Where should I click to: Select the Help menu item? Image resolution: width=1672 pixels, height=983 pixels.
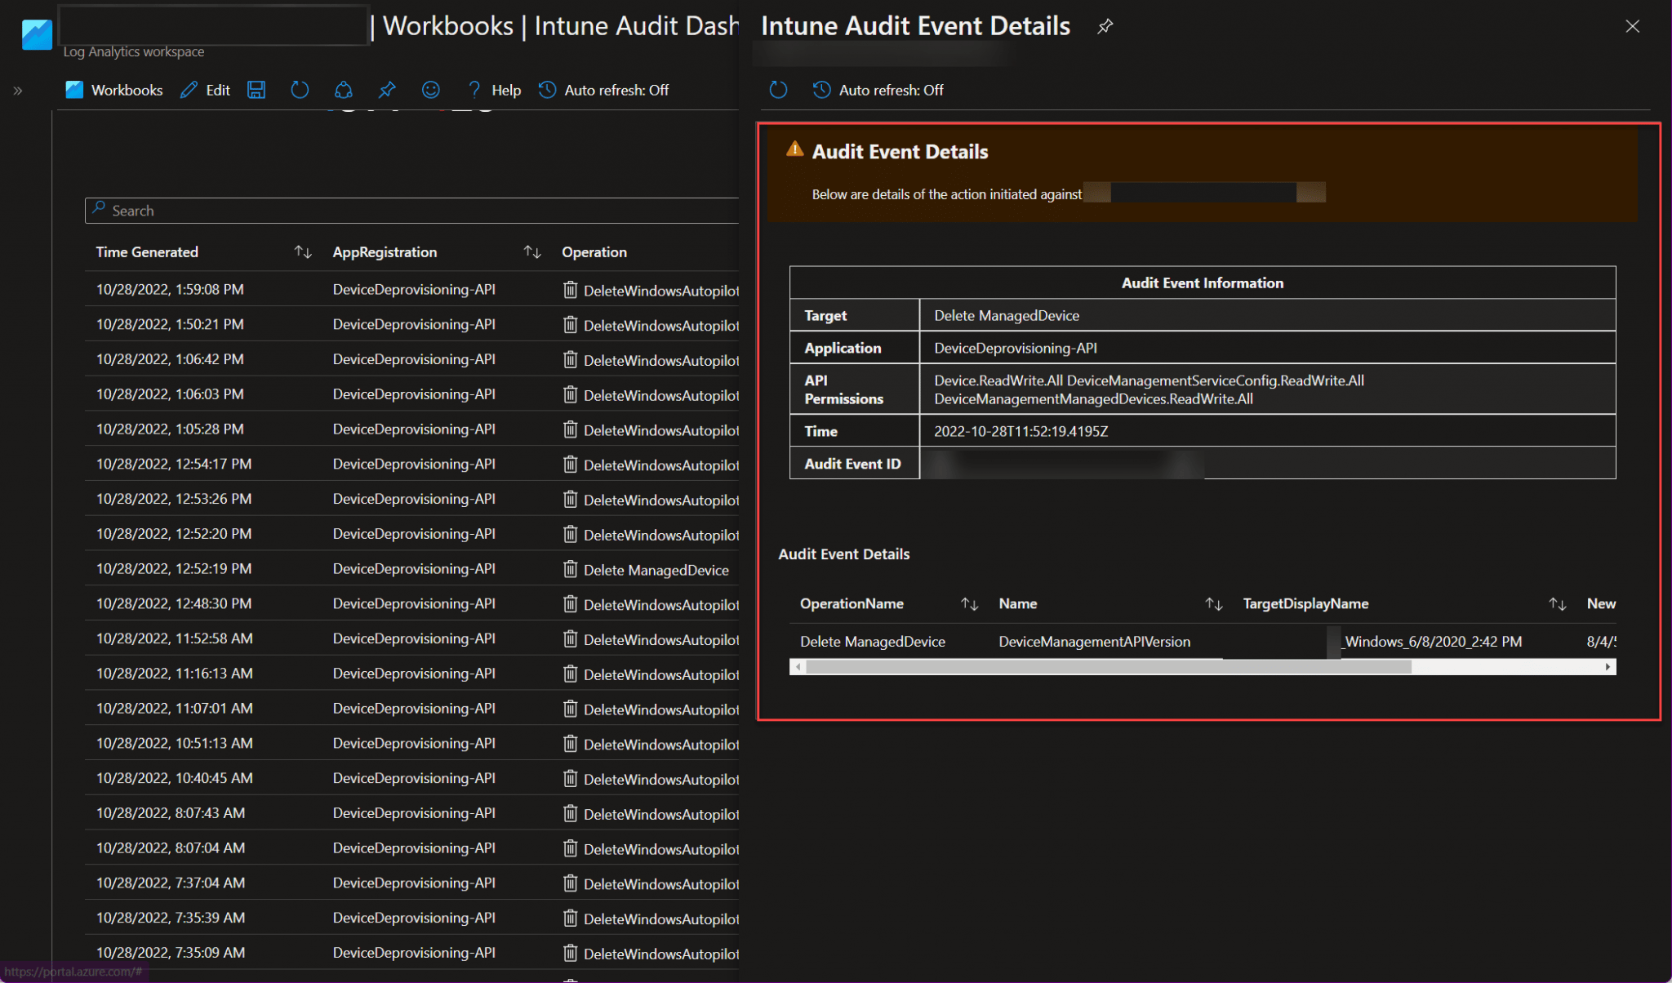506,90
